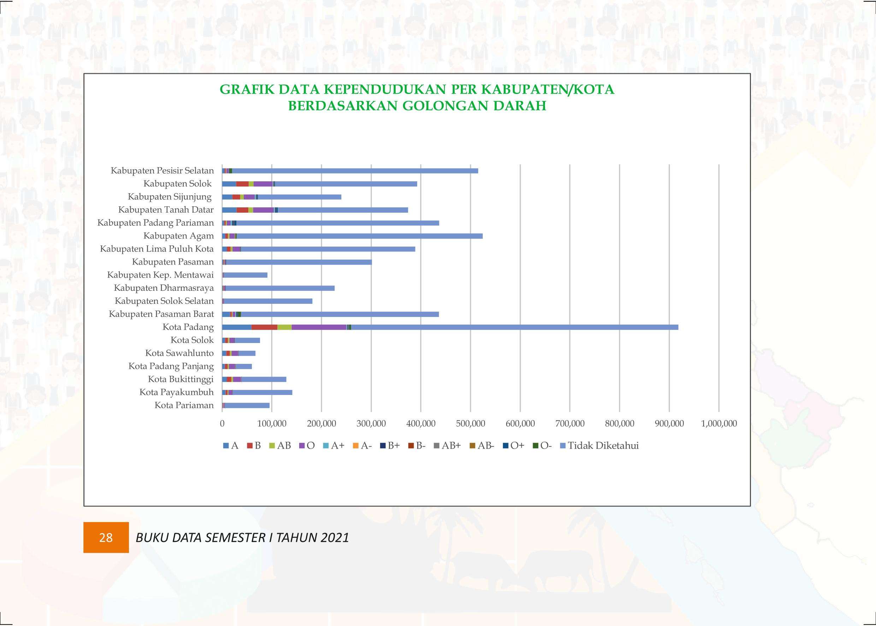Click the red B segment of Kota Padang bar
This screenshot has height=626, width=876.
264,327
